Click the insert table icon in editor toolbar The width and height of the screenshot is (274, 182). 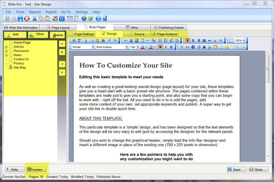[x=142, y=41]
